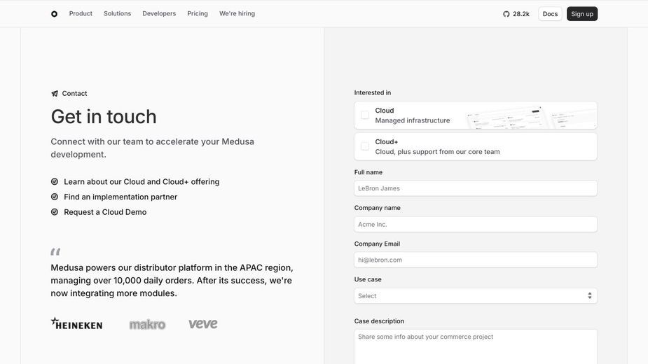Click the 'Get in touch' heading
The height and width of the screenshot is (364, 648).
(104, 116)
